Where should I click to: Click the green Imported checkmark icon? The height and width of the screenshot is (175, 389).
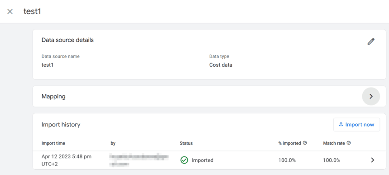coord(184,160)
